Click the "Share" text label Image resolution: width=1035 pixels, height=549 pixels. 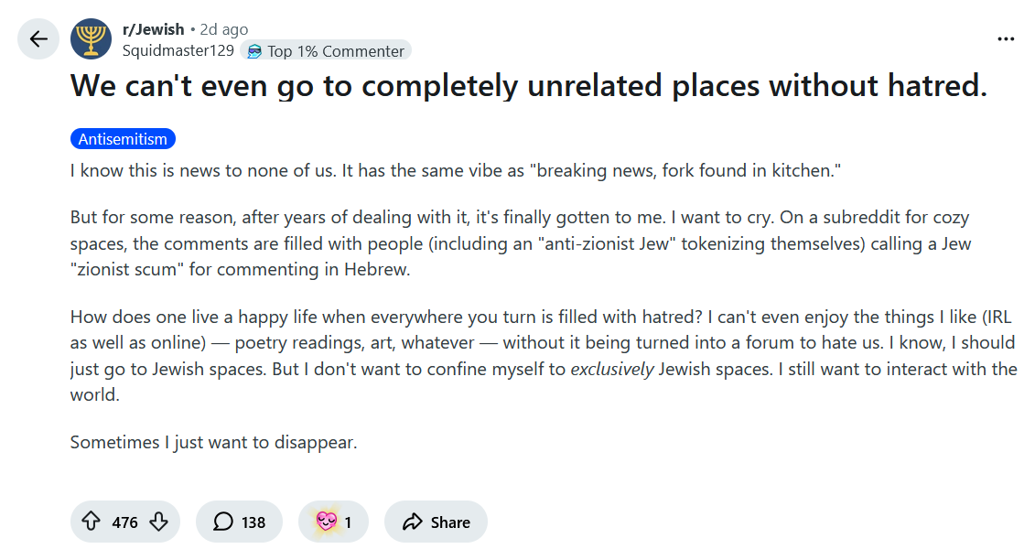click(x=450, y=522)
